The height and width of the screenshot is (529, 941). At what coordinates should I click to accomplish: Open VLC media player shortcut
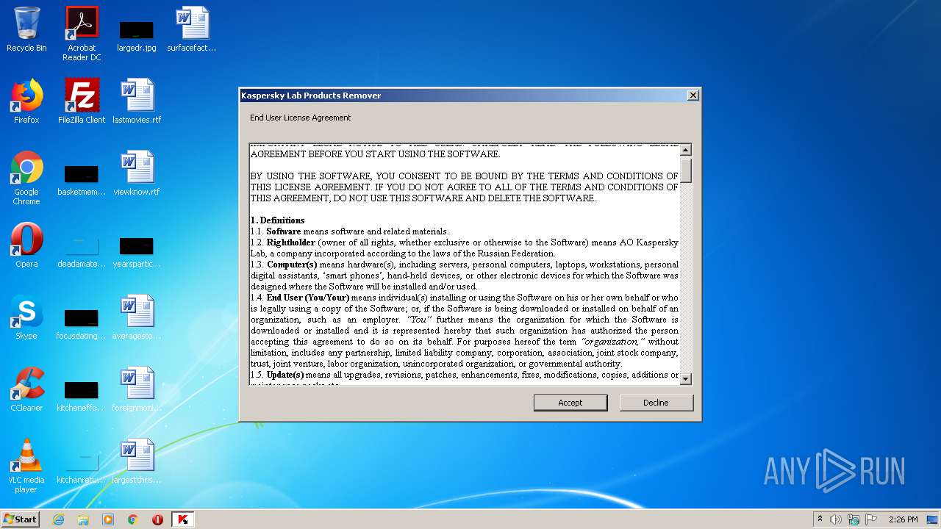26,466
